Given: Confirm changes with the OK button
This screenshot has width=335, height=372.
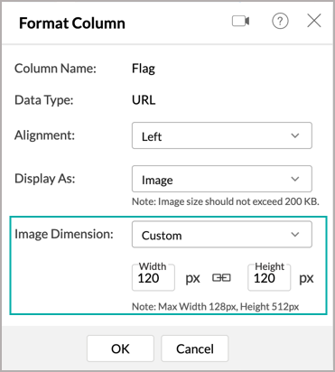Looking at the screenshot, I should pos(120,349).
